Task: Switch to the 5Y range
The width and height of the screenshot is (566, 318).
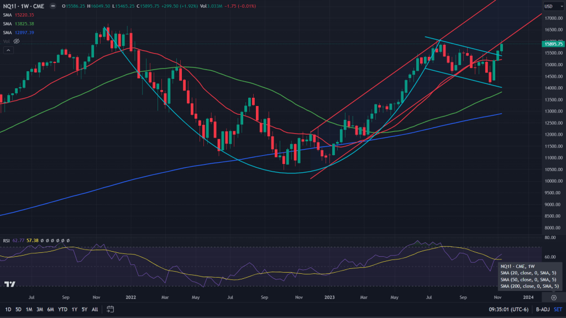Action: coord(85,309)
